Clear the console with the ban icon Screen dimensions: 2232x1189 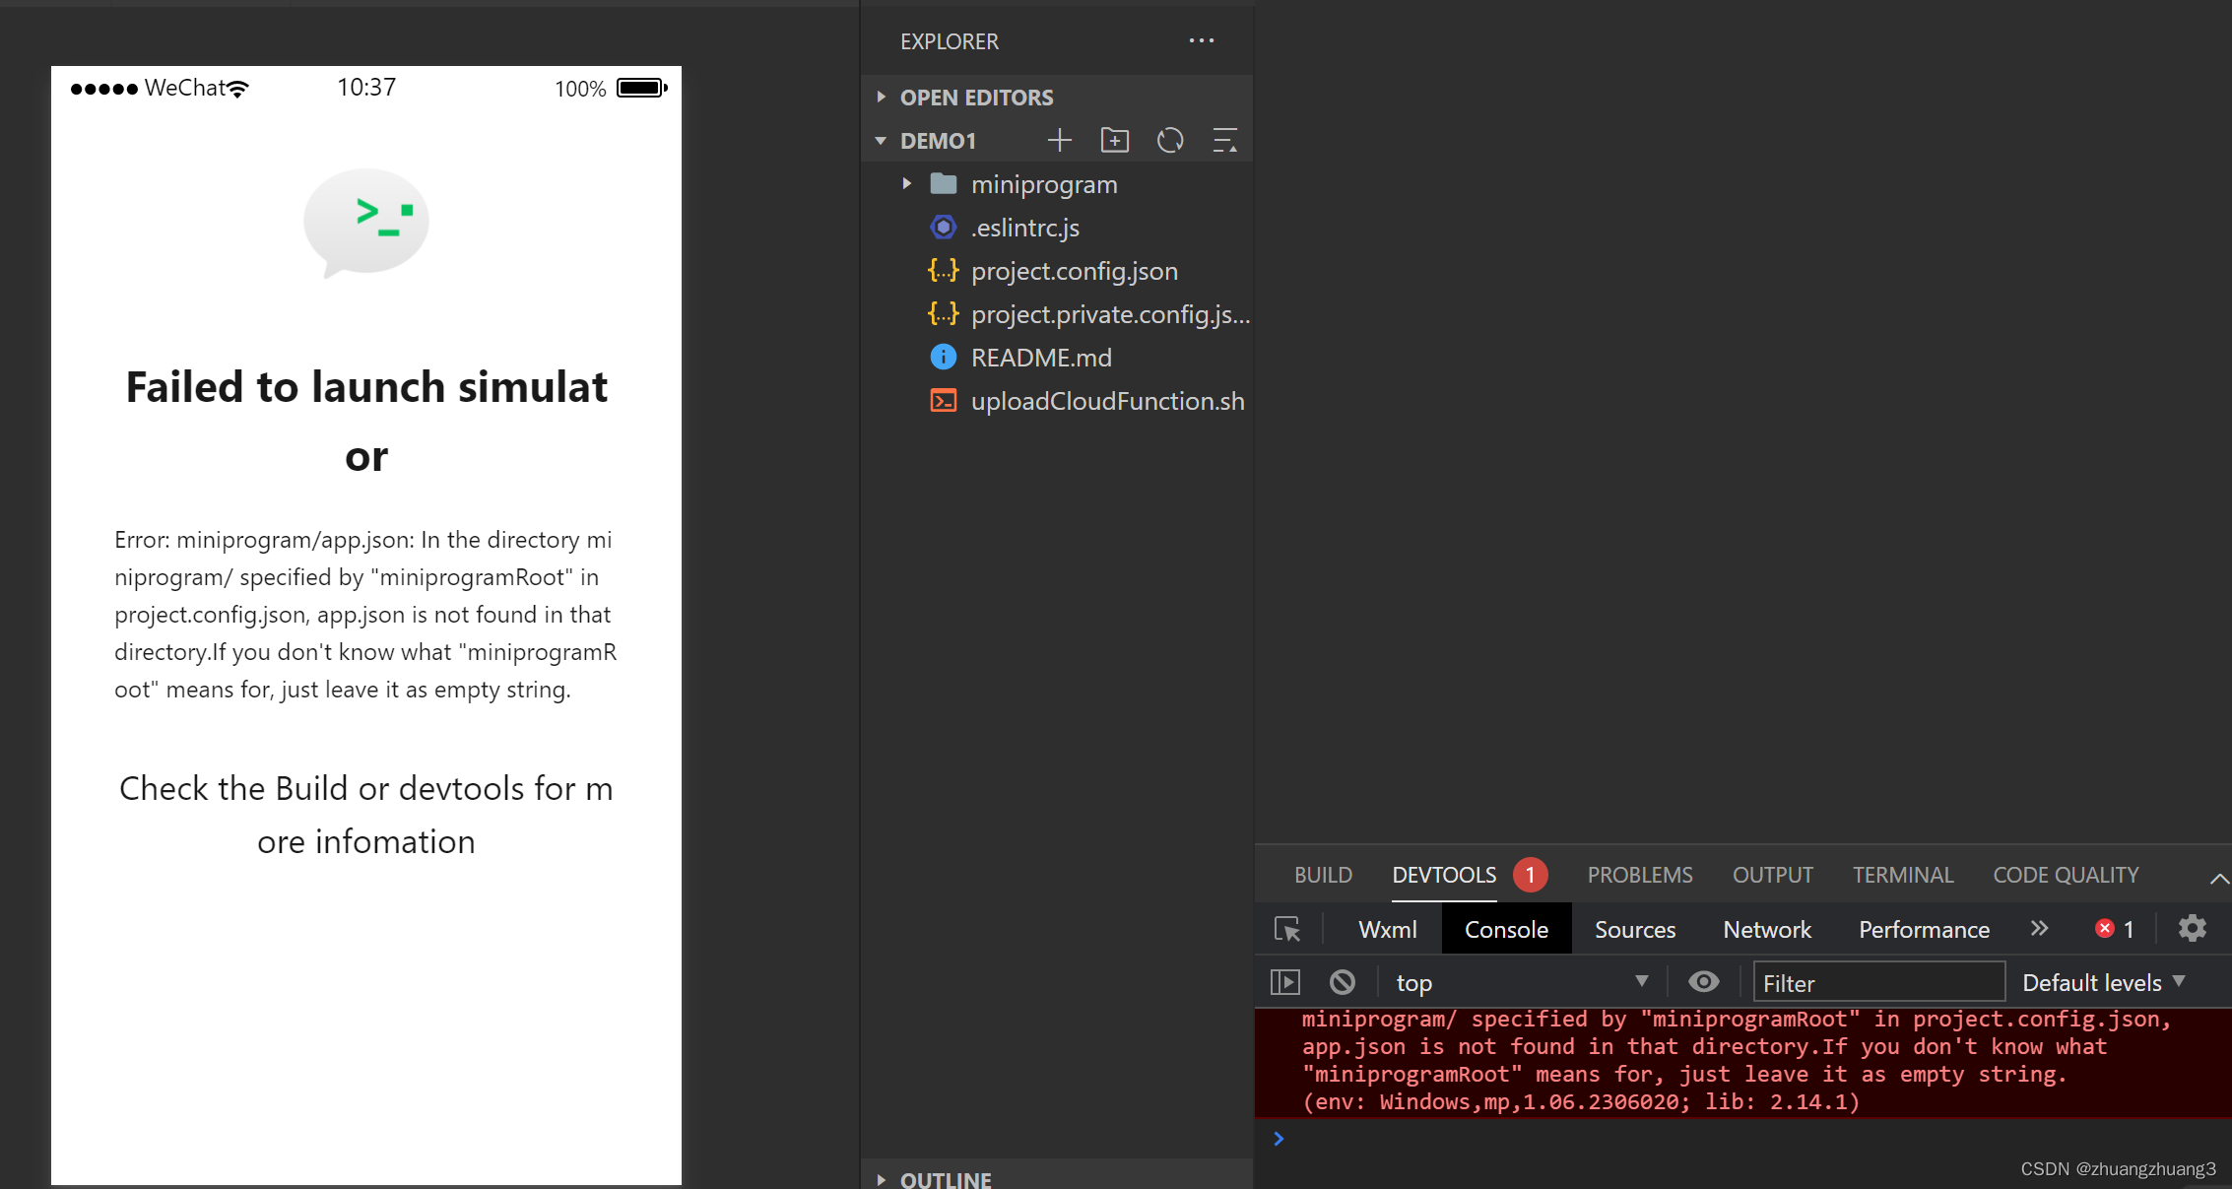pyautogui.click(x=1343, y=982)
